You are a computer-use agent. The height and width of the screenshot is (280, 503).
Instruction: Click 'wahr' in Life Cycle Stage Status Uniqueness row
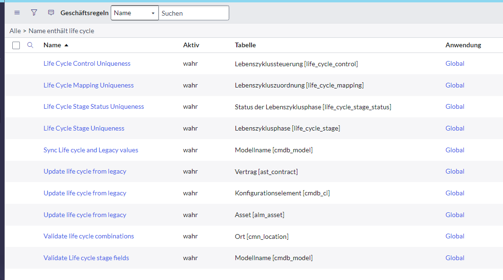(x=191, y=106)
